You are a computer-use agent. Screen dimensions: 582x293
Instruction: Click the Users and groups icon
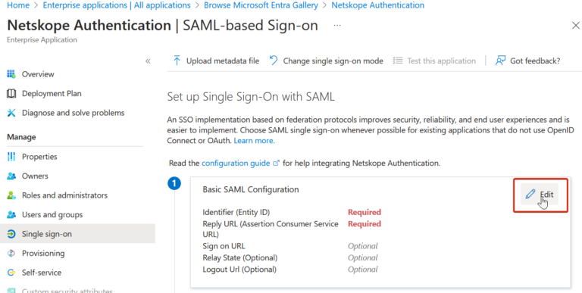[11, 214]
